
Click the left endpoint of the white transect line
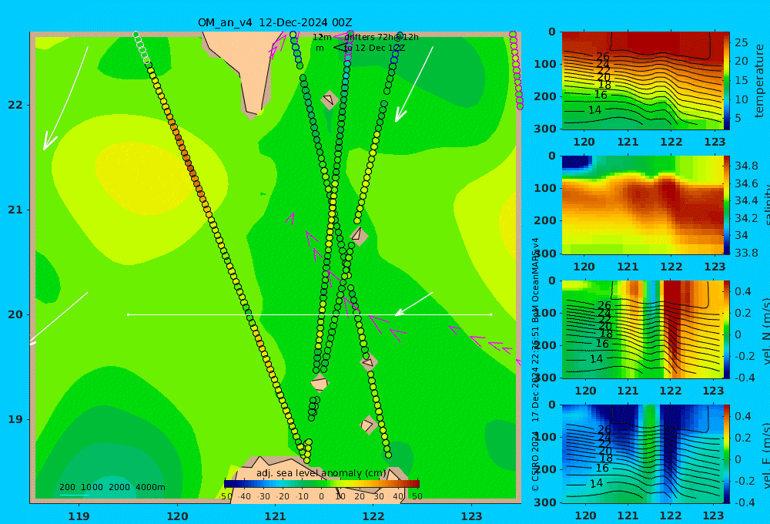click(128, 314)
